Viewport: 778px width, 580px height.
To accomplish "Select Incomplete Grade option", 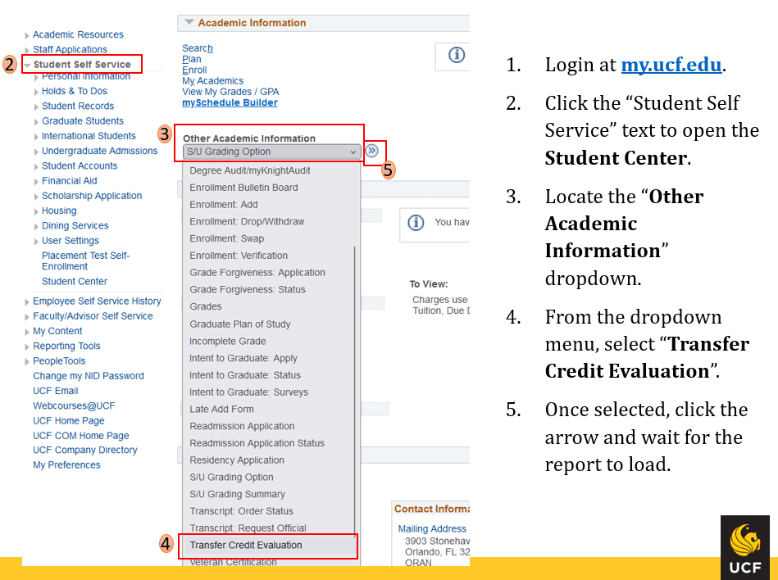I will click(268, 341).
